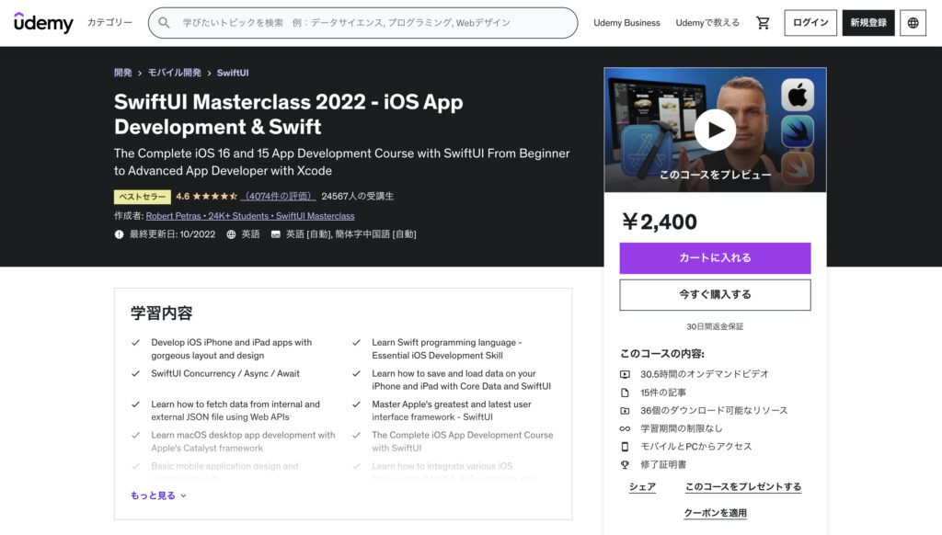
Task: Click the last-updated alert icon
Action: 119,234
